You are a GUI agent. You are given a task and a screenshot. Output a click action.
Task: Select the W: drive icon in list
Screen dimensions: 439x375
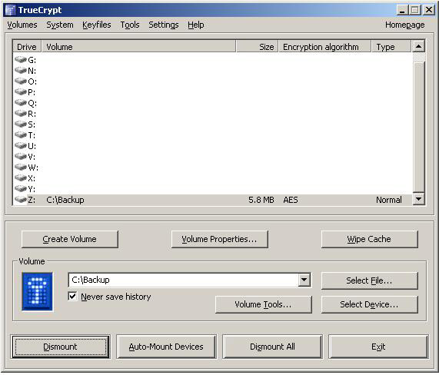(x=21, y=168)
